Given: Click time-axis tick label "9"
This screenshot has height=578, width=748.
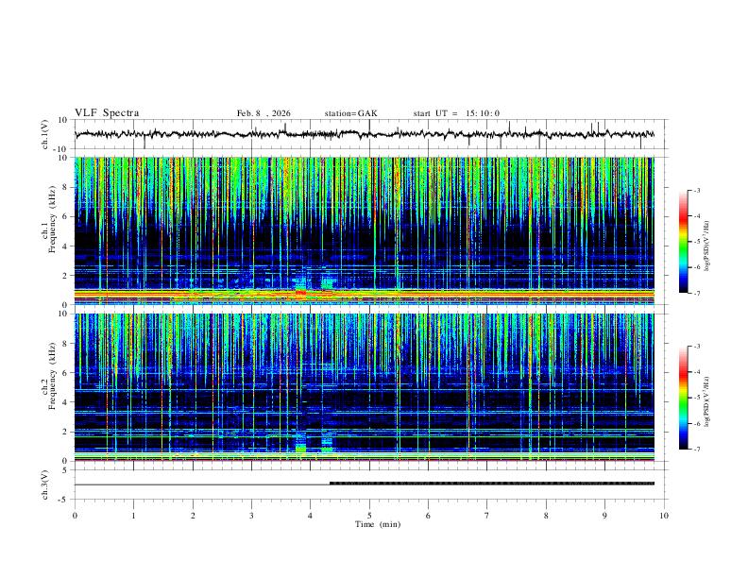Looking at the screenshot, I should tap(604, 516).
